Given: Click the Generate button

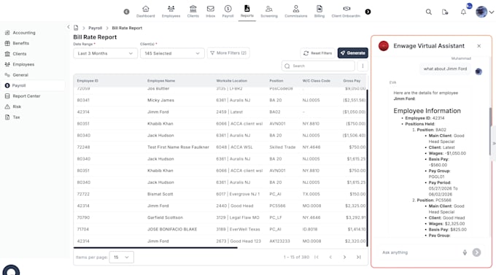Looking at the screenshot, I should tap(353, 53).
